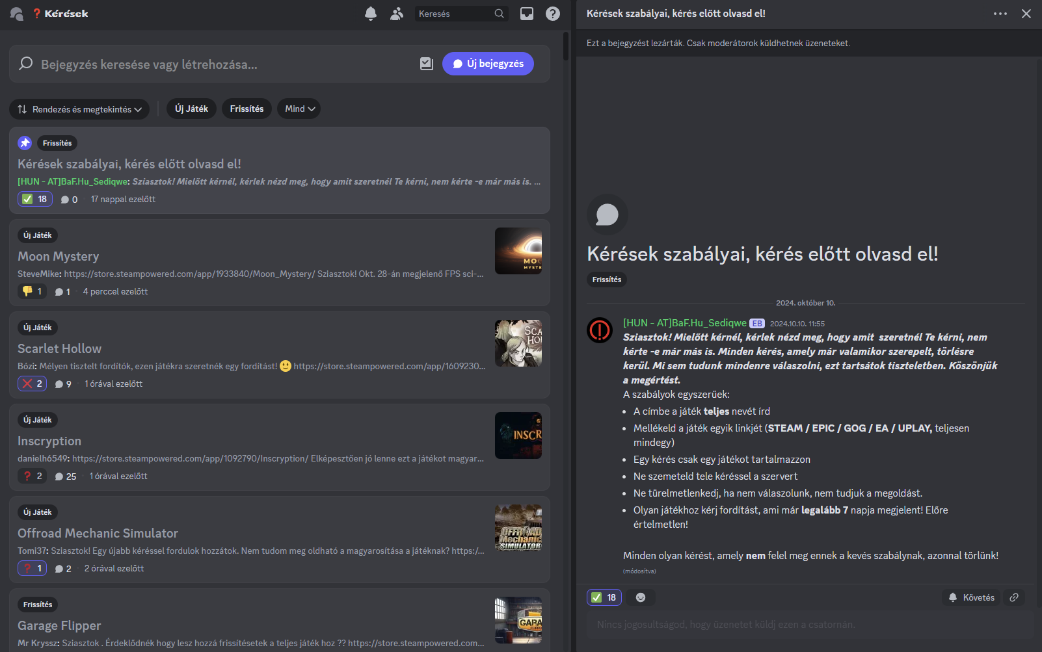Image resolution: width=1042 pixels, height=652 pixels.
Task: Filter posts by Frissítés tag
Action: click(x=247, y=109)
